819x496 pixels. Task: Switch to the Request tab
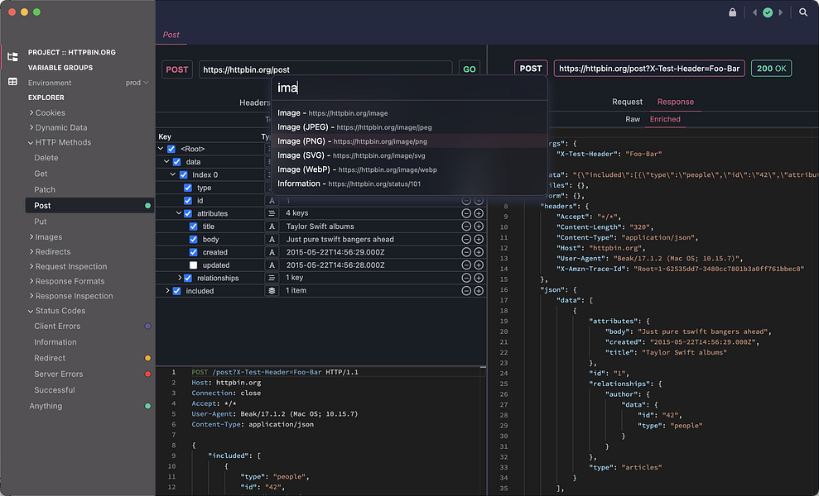click(x=627, y=102)
